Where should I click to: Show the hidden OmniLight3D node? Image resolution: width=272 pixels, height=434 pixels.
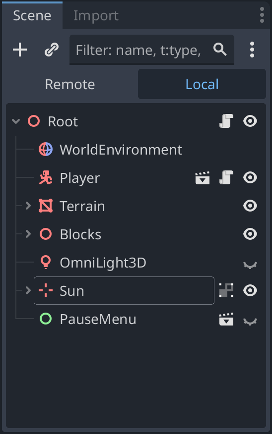pyautogui.click(x=250, y=265)
